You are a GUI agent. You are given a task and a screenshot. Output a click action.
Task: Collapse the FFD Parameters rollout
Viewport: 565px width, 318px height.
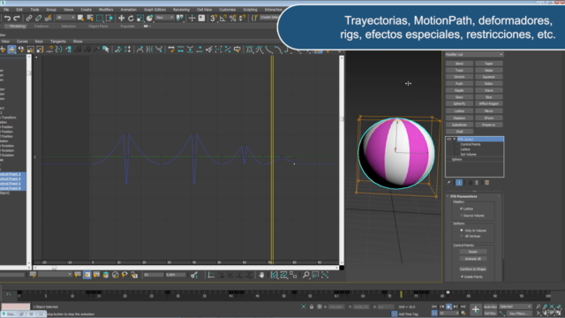point(448,196)
